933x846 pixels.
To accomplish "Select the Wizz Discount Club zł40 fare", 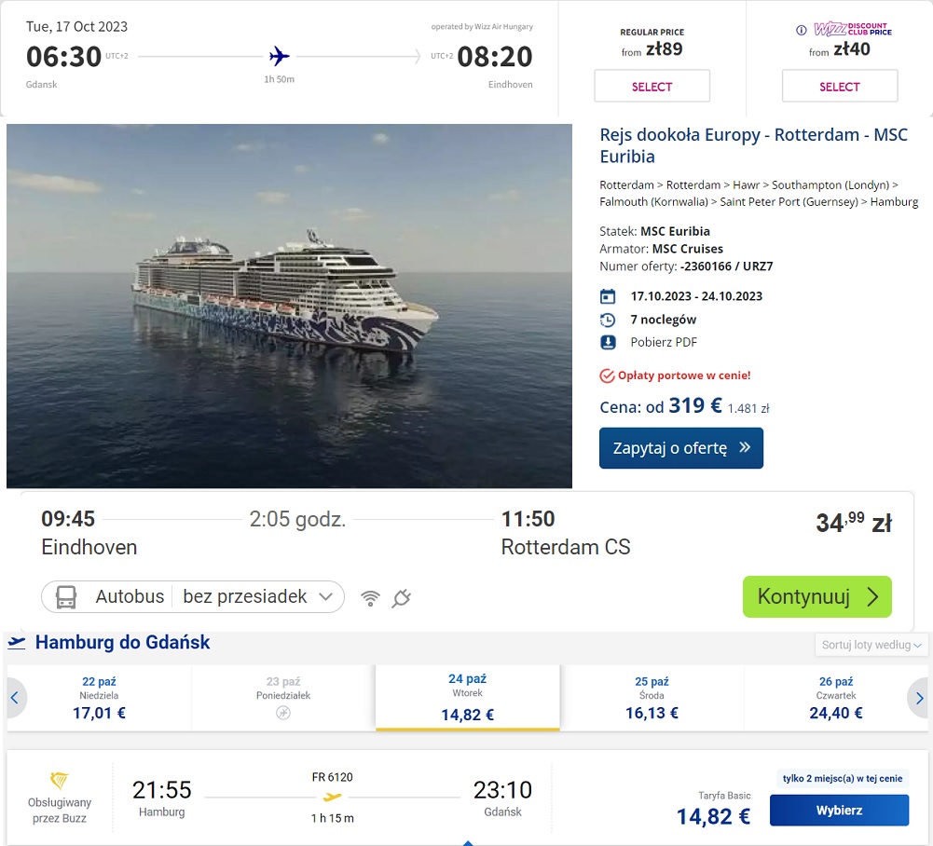I will pos(840,87).
